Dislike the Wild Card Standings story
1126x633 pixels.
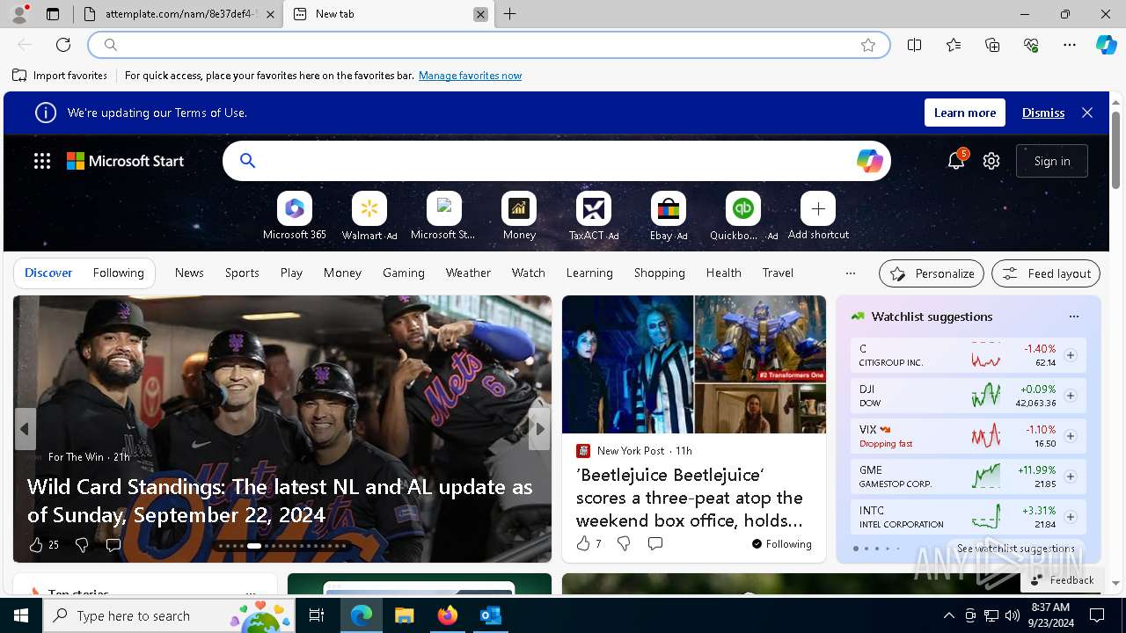pos(82,545)
